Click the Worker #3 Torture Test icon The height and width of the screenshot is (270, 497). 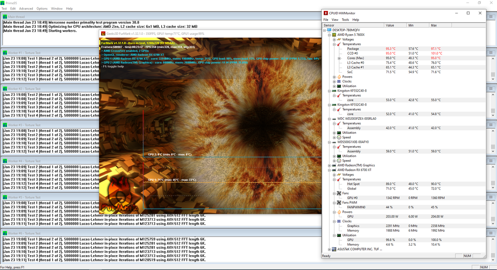click(5, 125)
